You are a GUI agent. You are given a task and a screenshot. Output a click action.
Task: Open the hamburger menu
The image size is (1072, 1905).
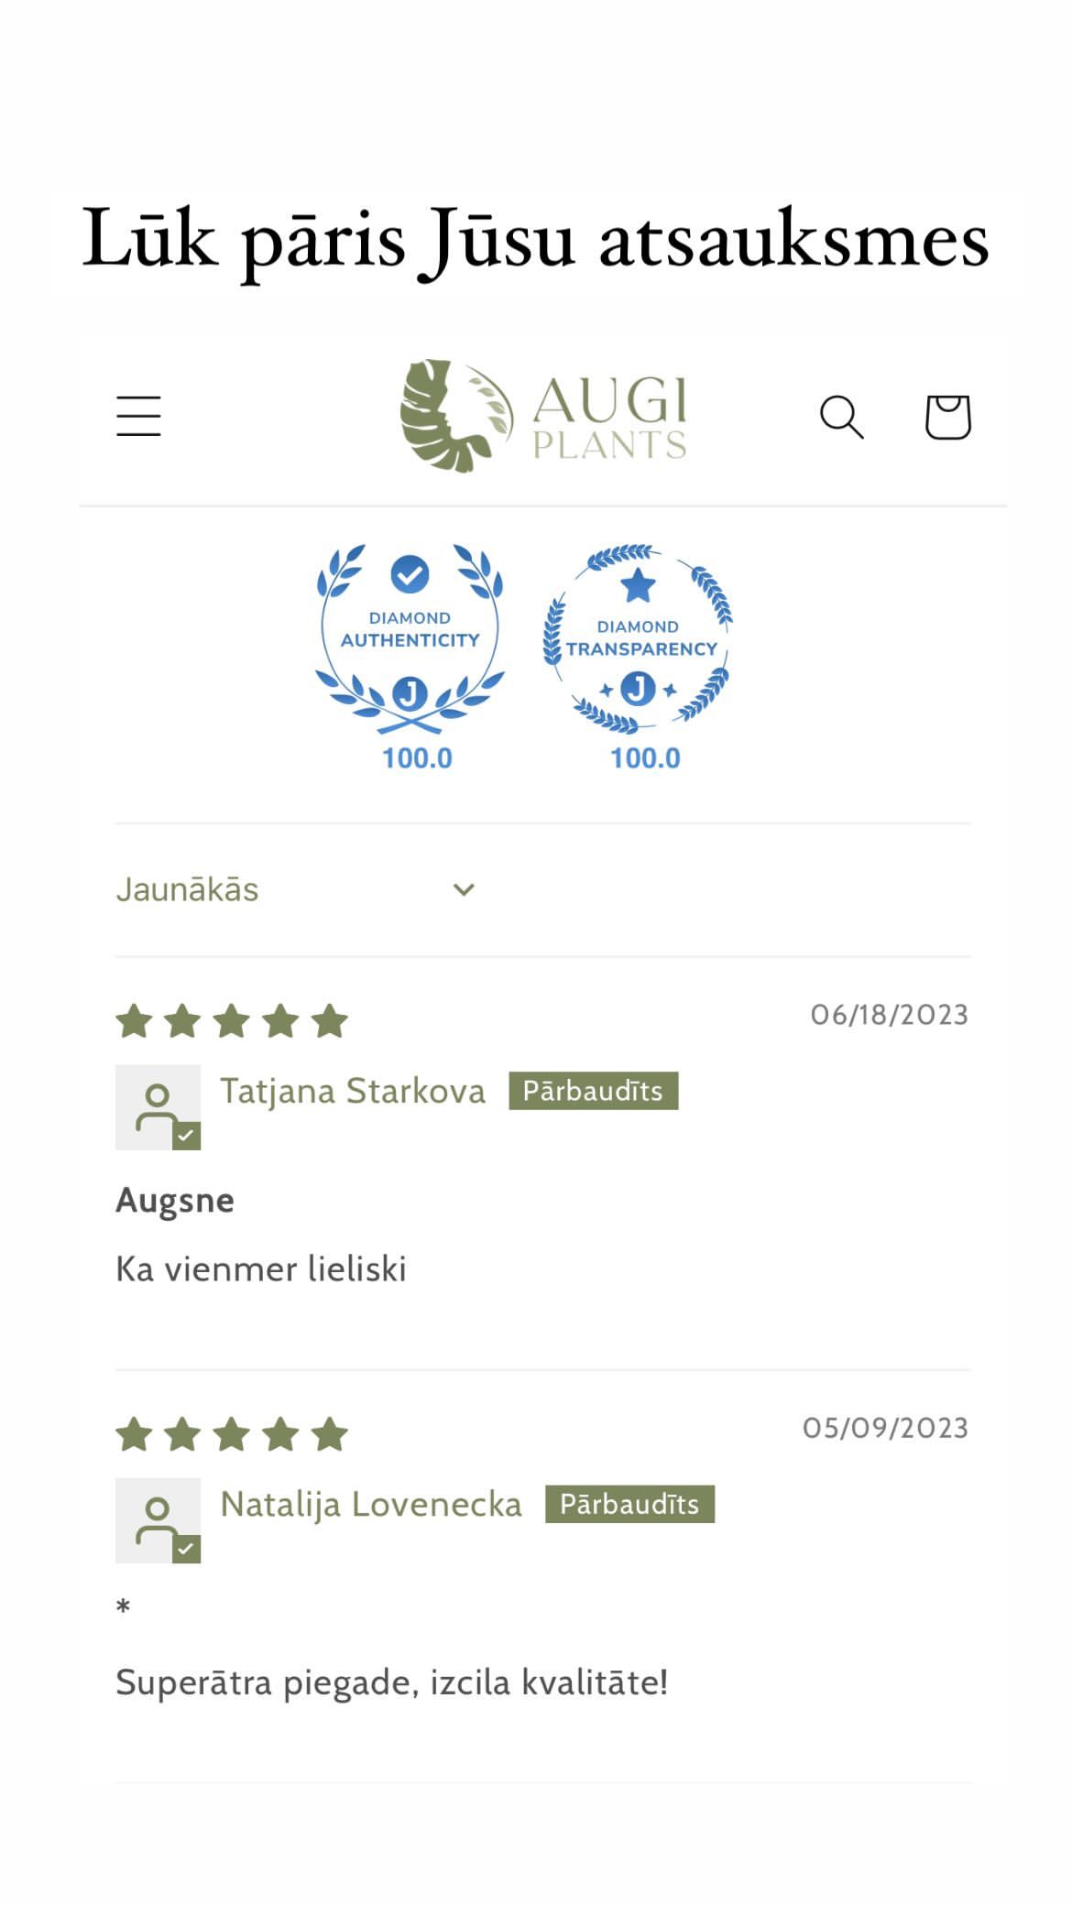[138, 416]
